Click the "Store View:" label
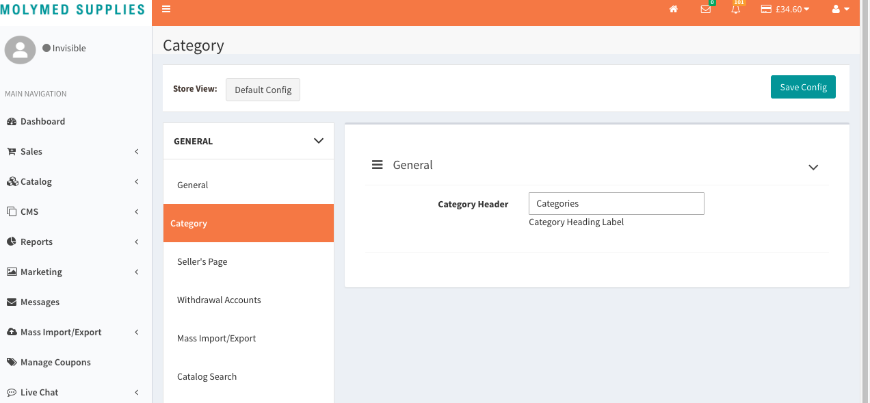The width and height of the screenshot is (870, 403). coord(195,89)
